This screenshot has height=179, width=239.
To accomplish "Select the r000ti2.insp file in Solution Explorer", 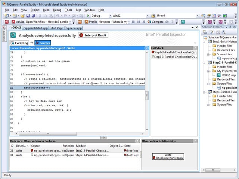I will click(x=226, y=75).
